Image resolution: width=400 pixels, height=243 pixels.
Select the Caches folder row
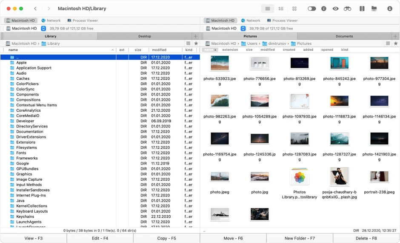(100, 78)
